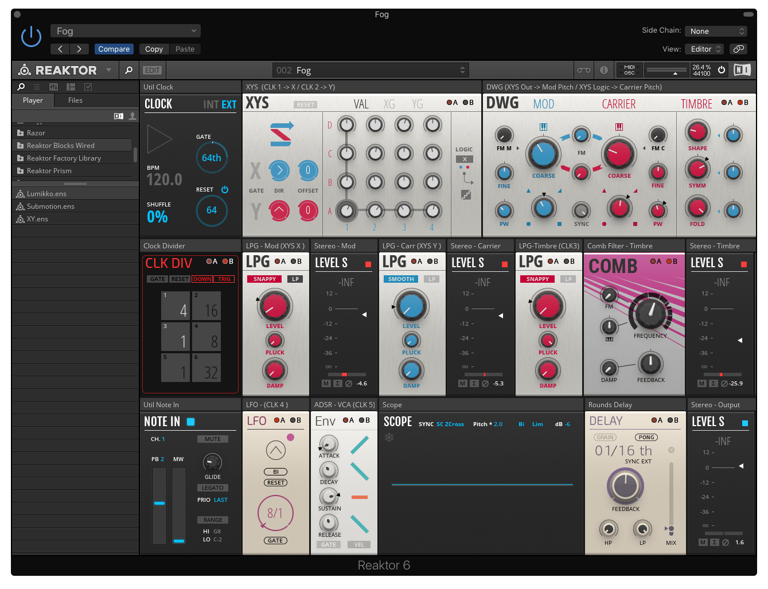Click the clock play triangle icon

159,139
